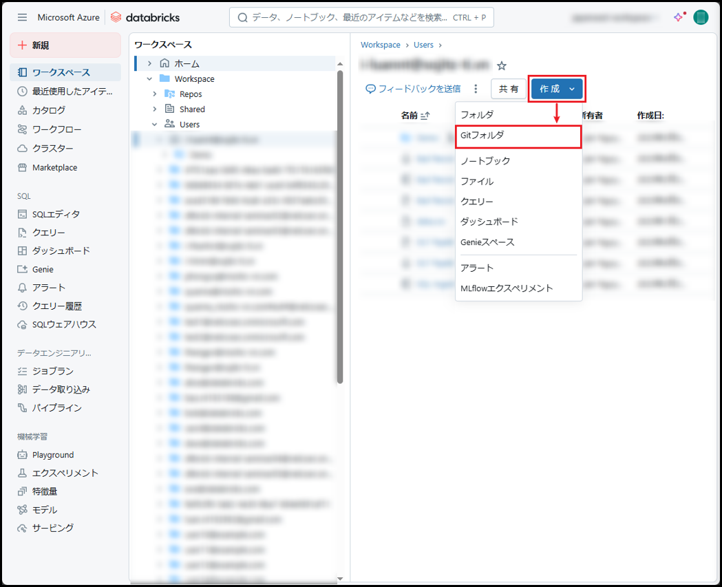Go to Workspace breadcrumb link

[381, 45]
